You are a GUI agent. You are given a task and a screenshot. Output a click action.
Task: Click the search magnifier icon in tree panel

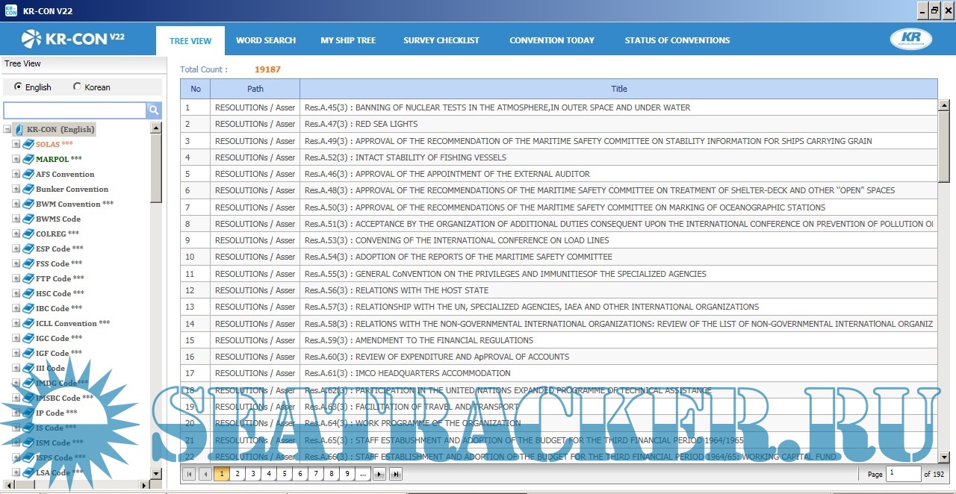(154, 110)
